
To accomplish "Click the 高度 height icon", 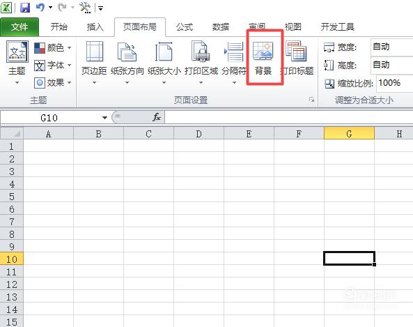I will 329,65.
